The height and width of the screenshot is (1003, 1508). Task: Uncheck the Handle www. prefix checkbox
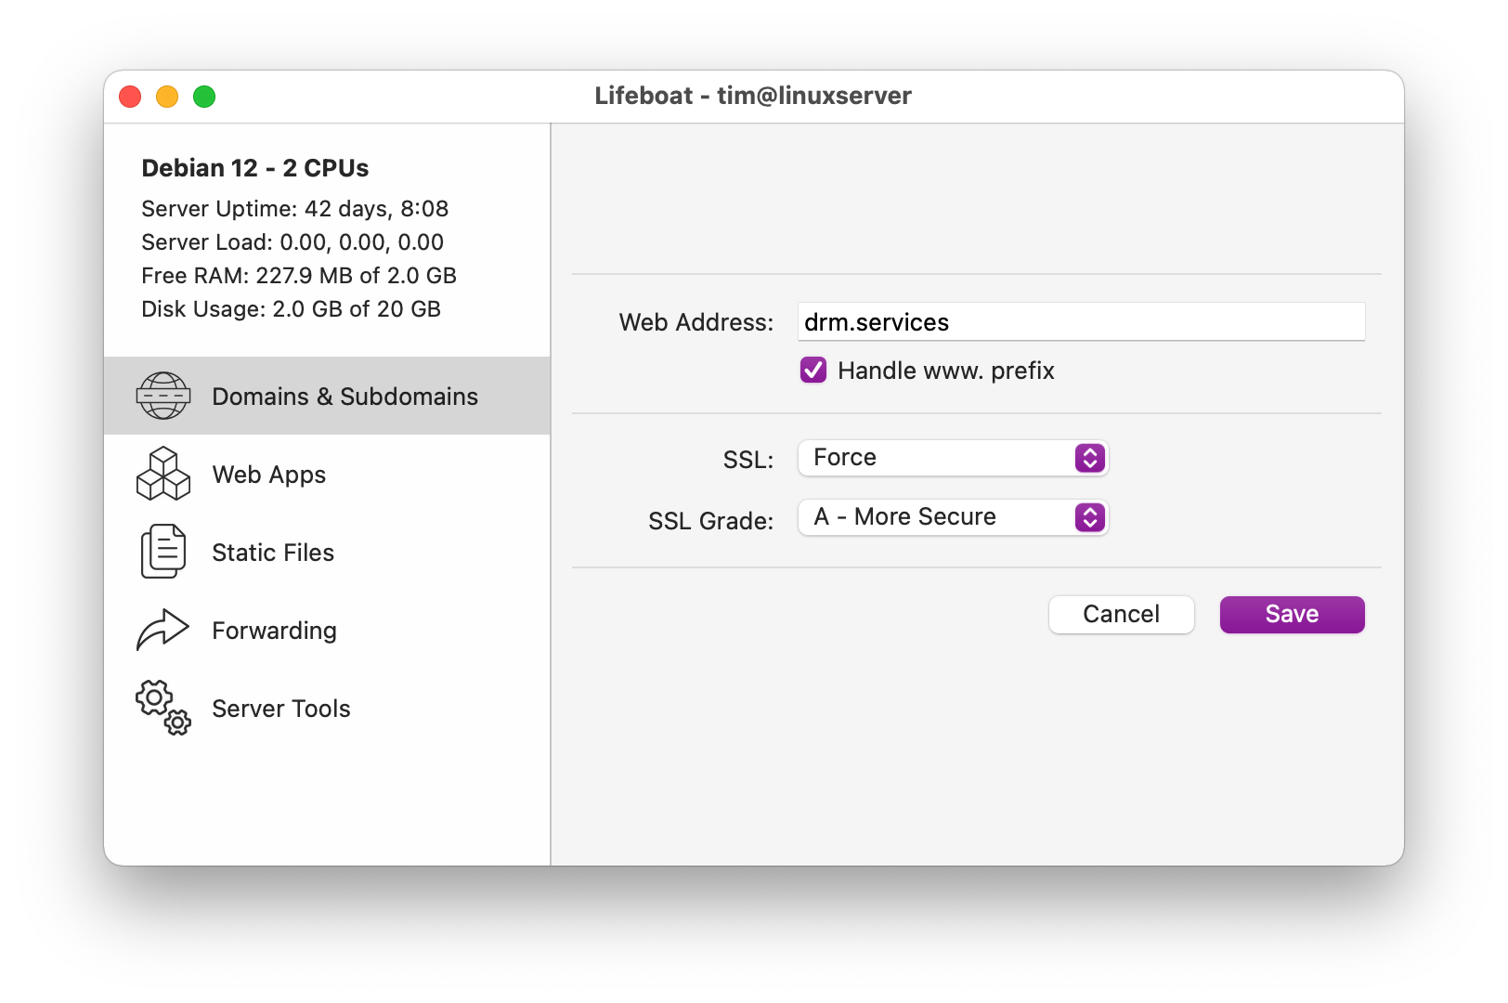(x=813, y=371)
